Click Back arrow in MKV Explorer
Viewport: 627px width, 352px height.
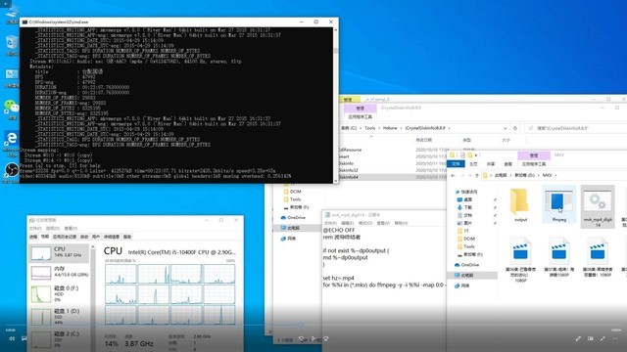pos(453,175)
